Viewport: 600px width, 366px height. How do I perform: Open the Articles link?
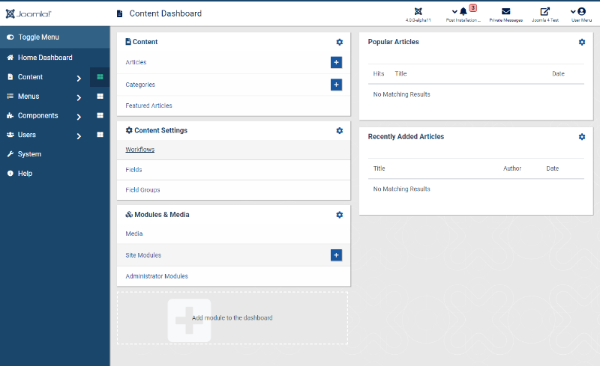coord(136,62)
